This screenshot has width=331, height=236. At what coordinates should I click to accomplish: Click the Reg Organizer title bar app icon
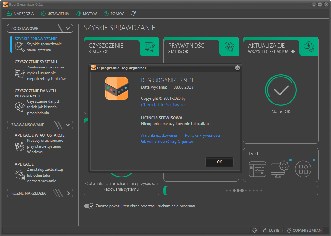click(x=5, y=5)
